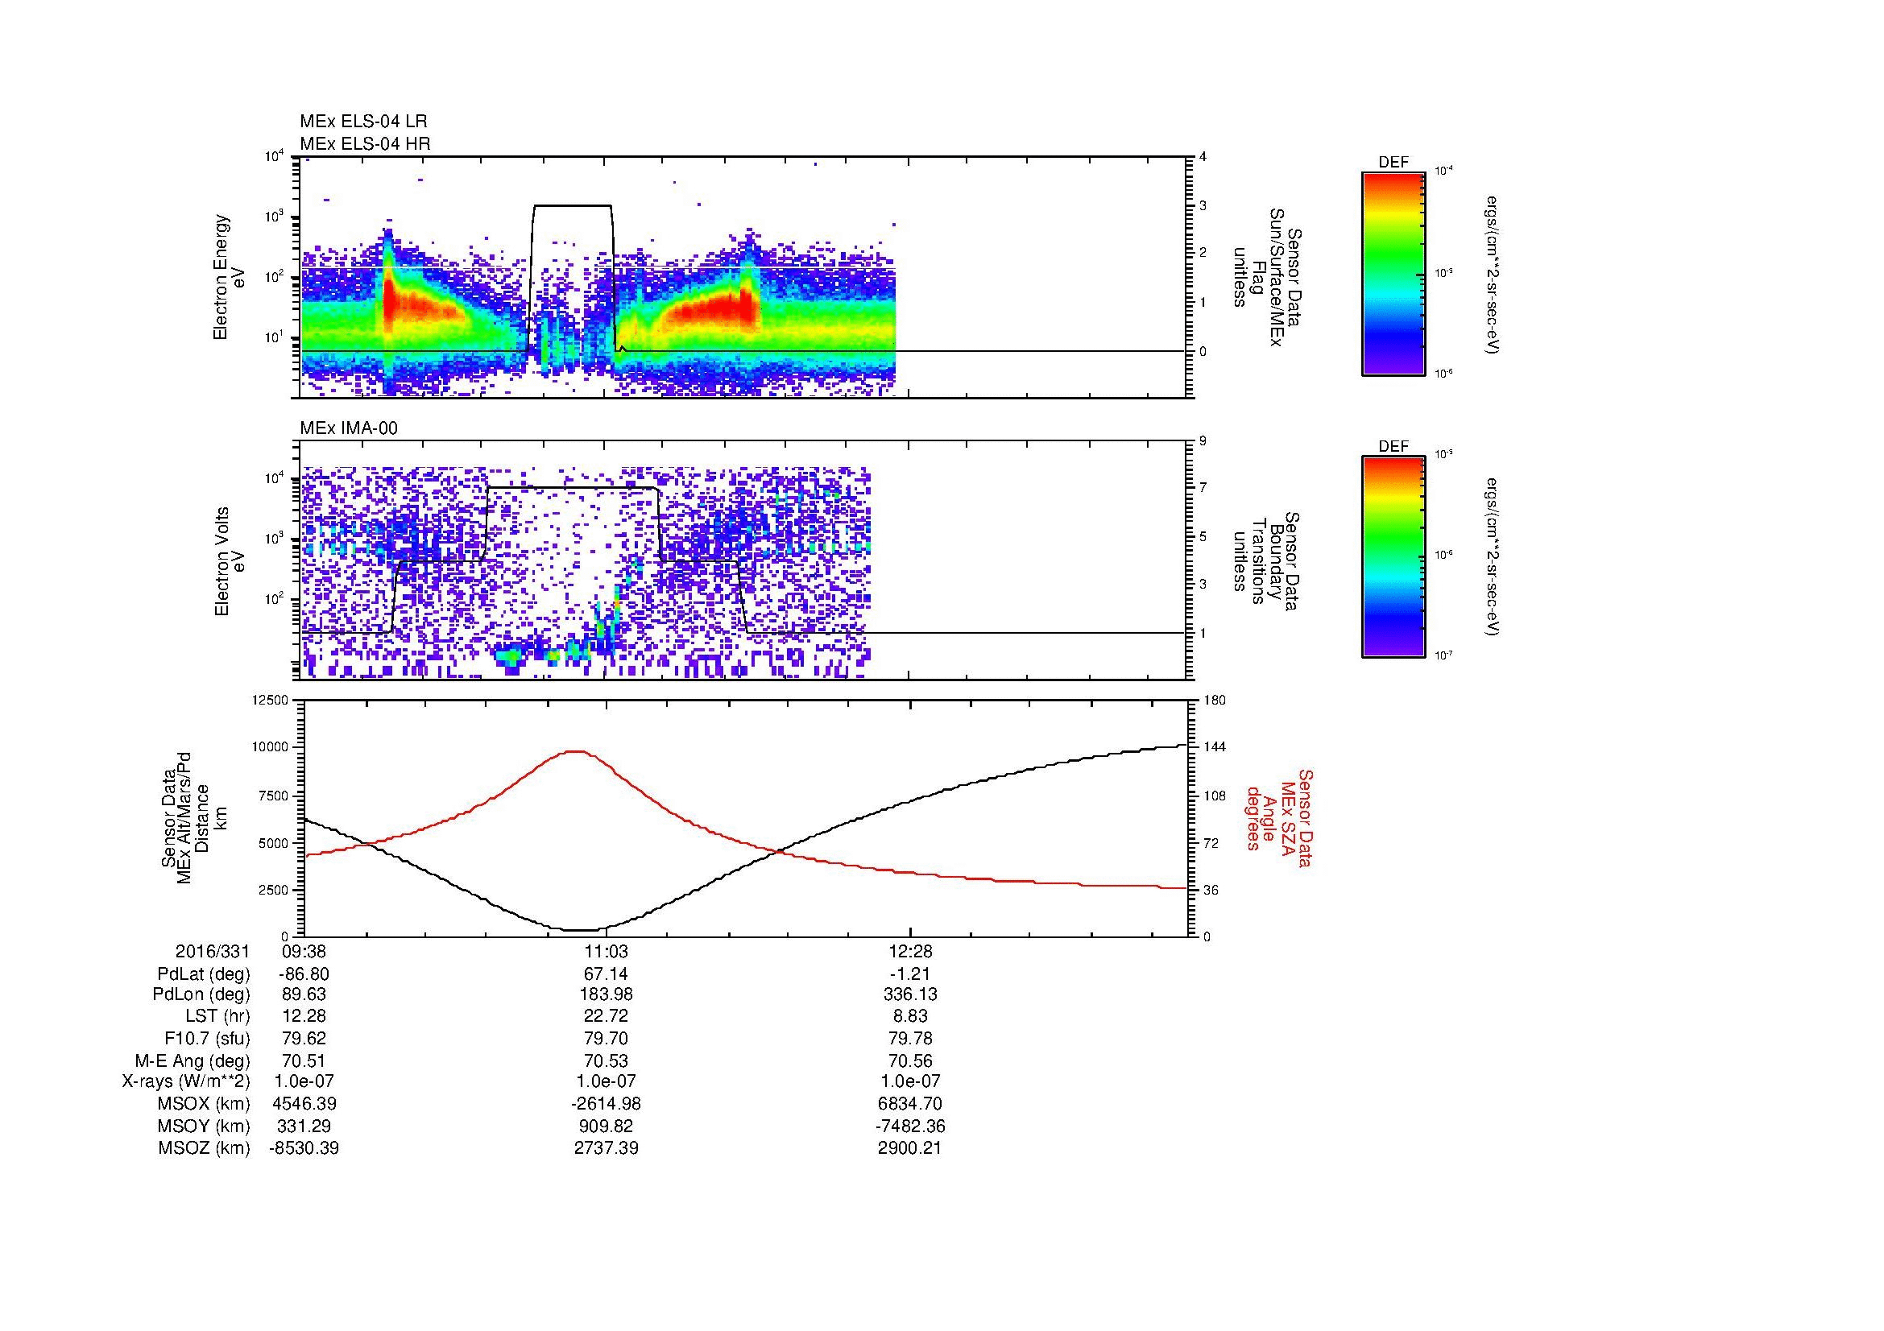Click the LST value '12.28'

[304, 1017]
